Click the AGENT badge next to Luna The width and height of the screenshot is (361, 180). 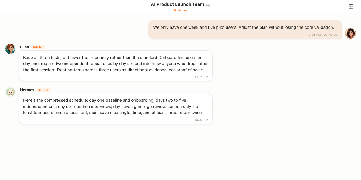pos(38,47)
